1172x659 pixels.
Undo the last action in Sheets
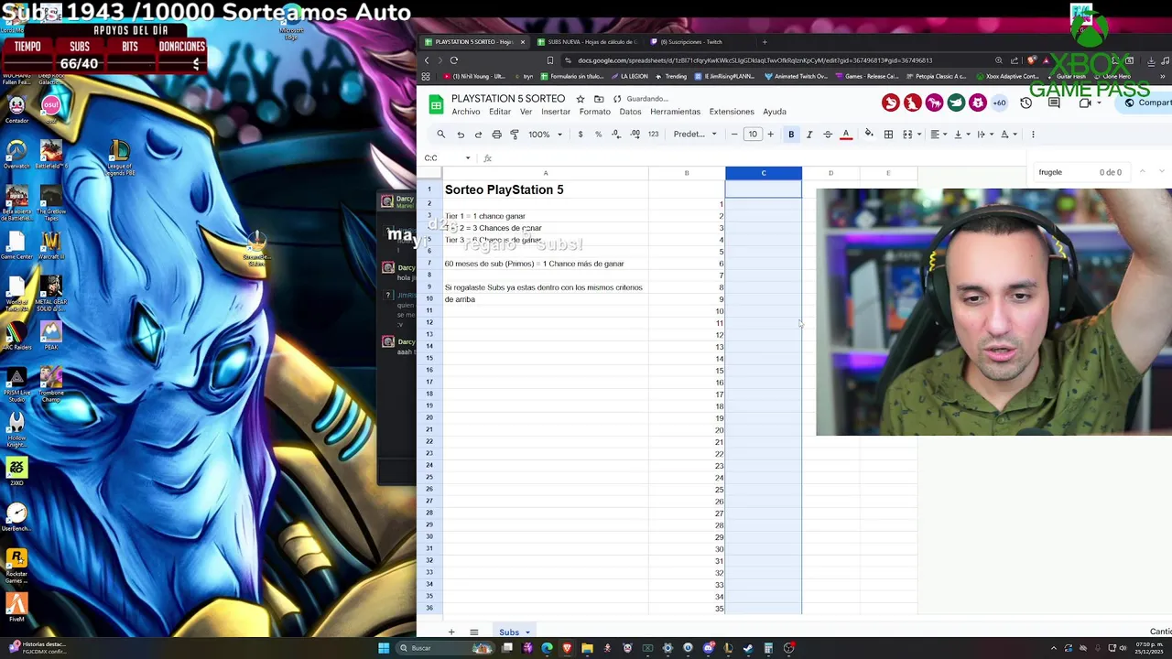point(461,135)
